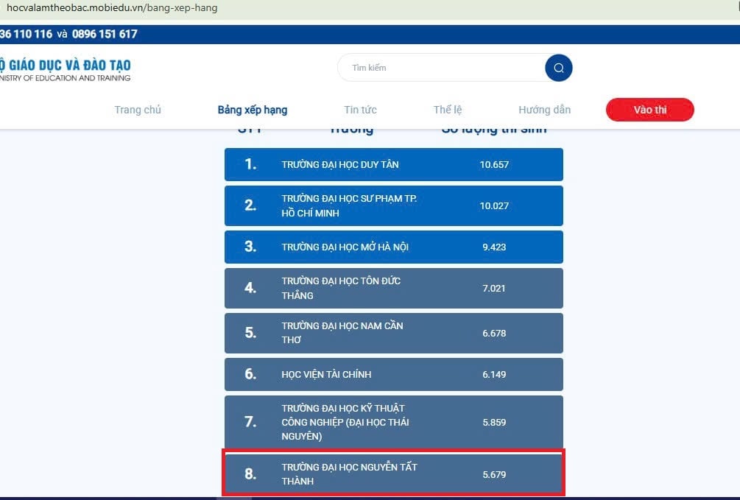The image size is (740, 500).
Task: Select Trường Đại học Kỹ thuật Công nghiệp row
Action: (x=394, y=422)
